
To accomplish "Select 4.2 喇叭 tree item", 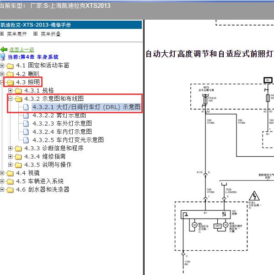I will point(27,74).
